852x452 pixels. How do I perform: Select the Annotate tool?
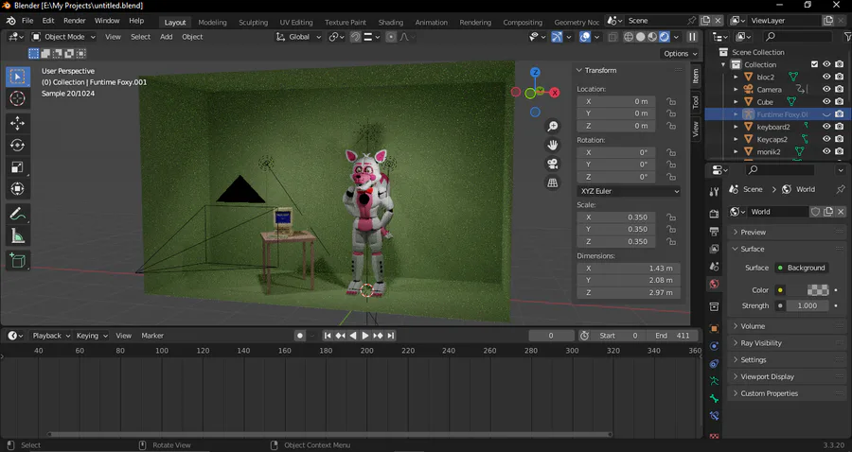click(x=17, y=215)
